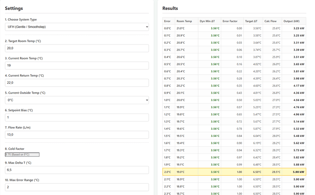Click the Calc Flow column header
The image size is (315, 195).
(271, 21)
